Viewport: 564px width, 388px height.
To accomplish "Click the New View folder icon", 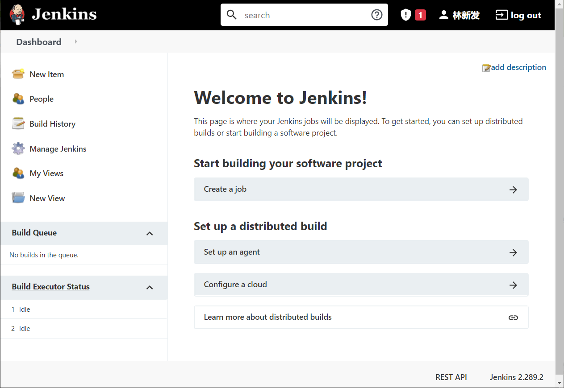I will point(18,198).
